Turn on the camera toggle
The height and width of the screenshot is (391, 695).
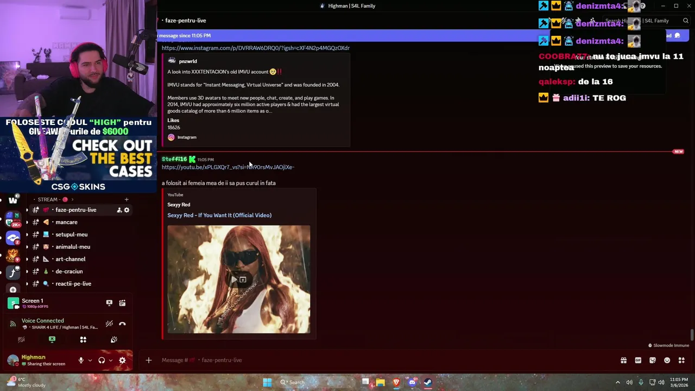pyautogui.click(x=21, y=339)
